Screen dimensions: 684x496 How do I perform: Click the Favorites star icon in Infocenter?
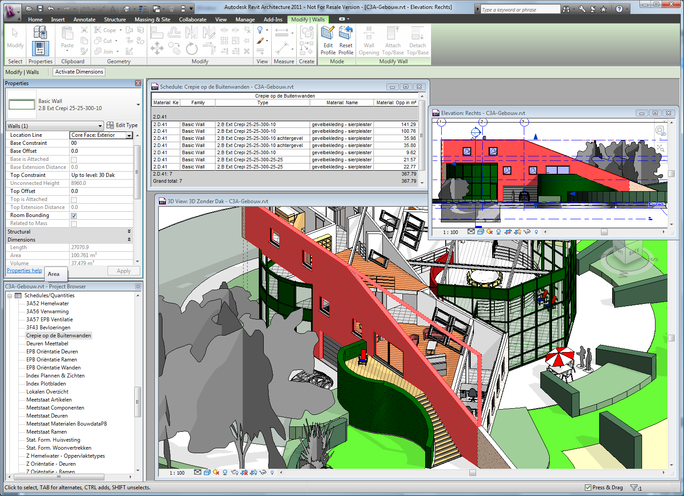603,9
